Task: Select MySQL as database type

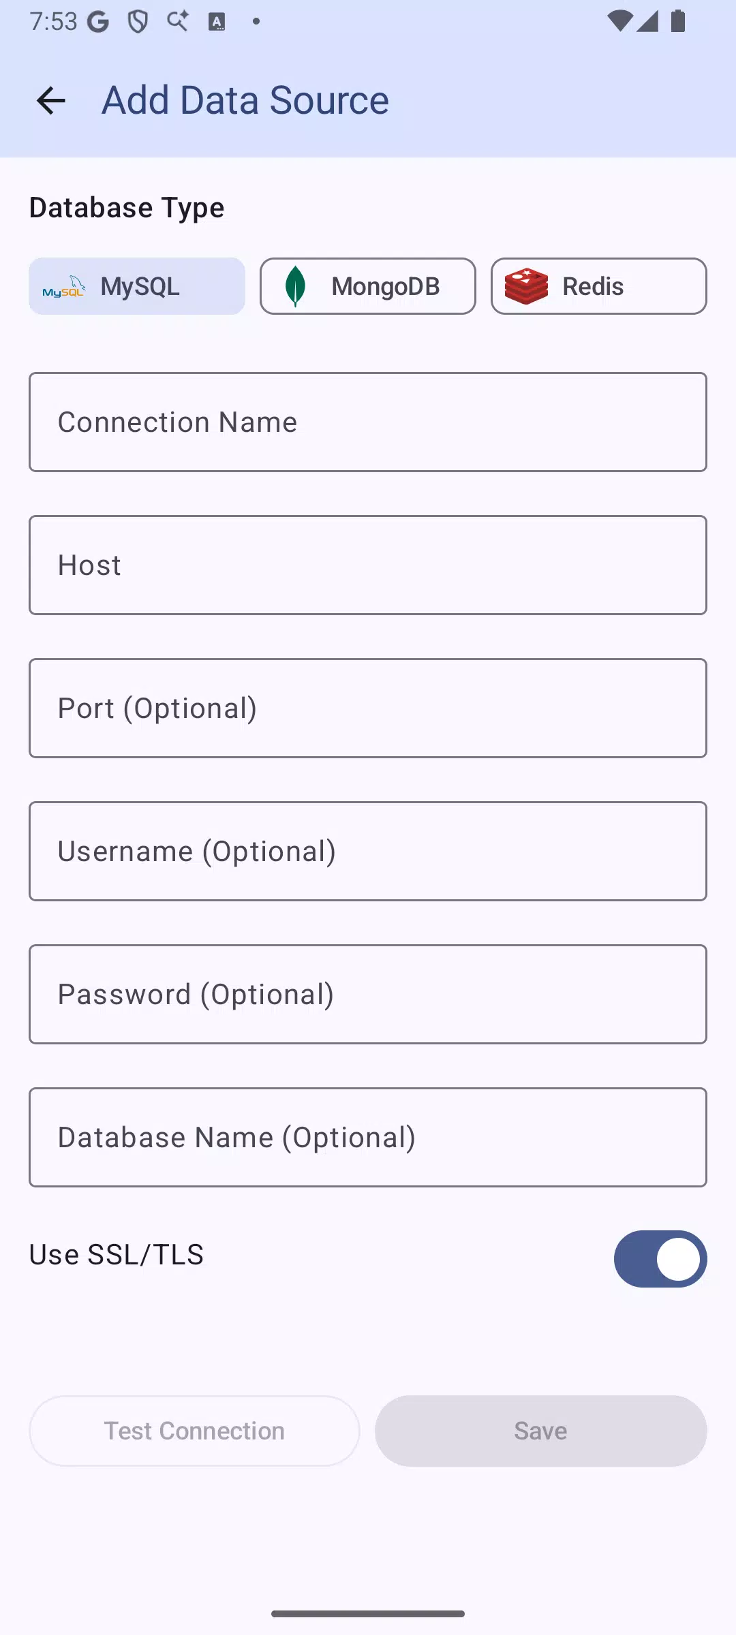Action: click(137, 286)
